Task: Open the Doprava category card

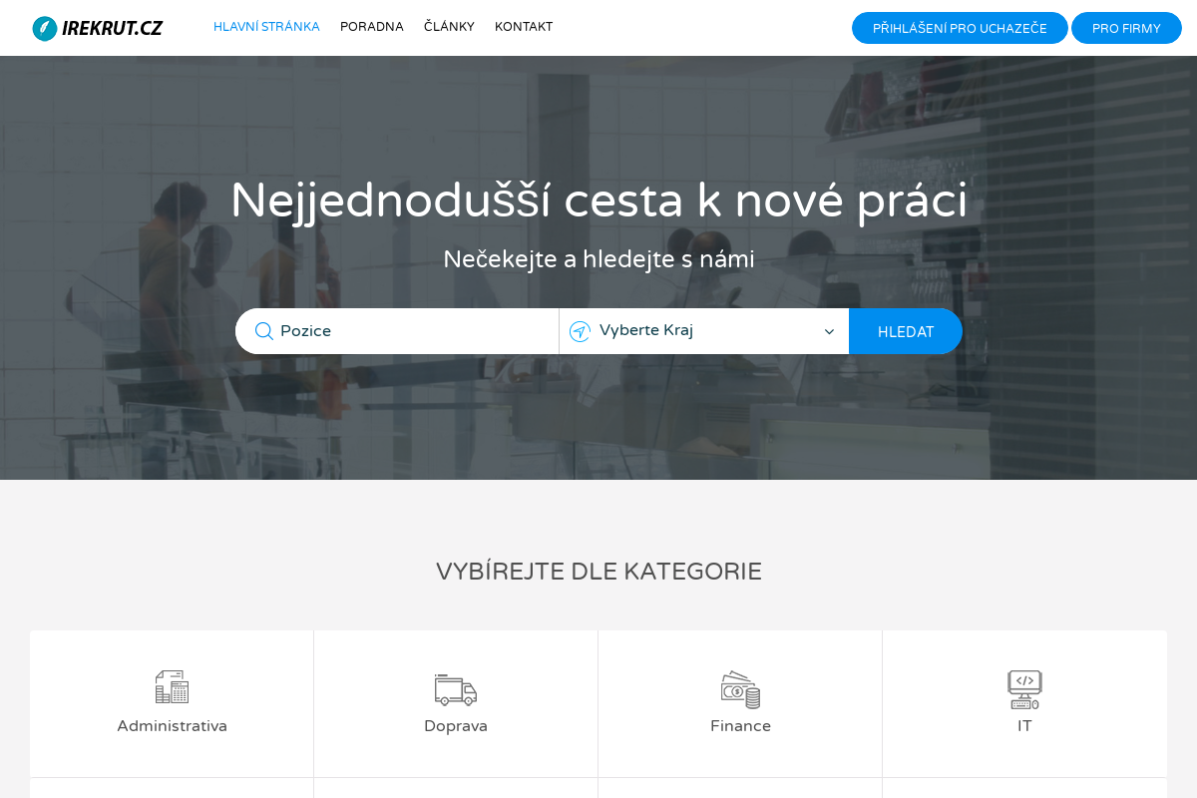Action: click(x=456, y=703)
